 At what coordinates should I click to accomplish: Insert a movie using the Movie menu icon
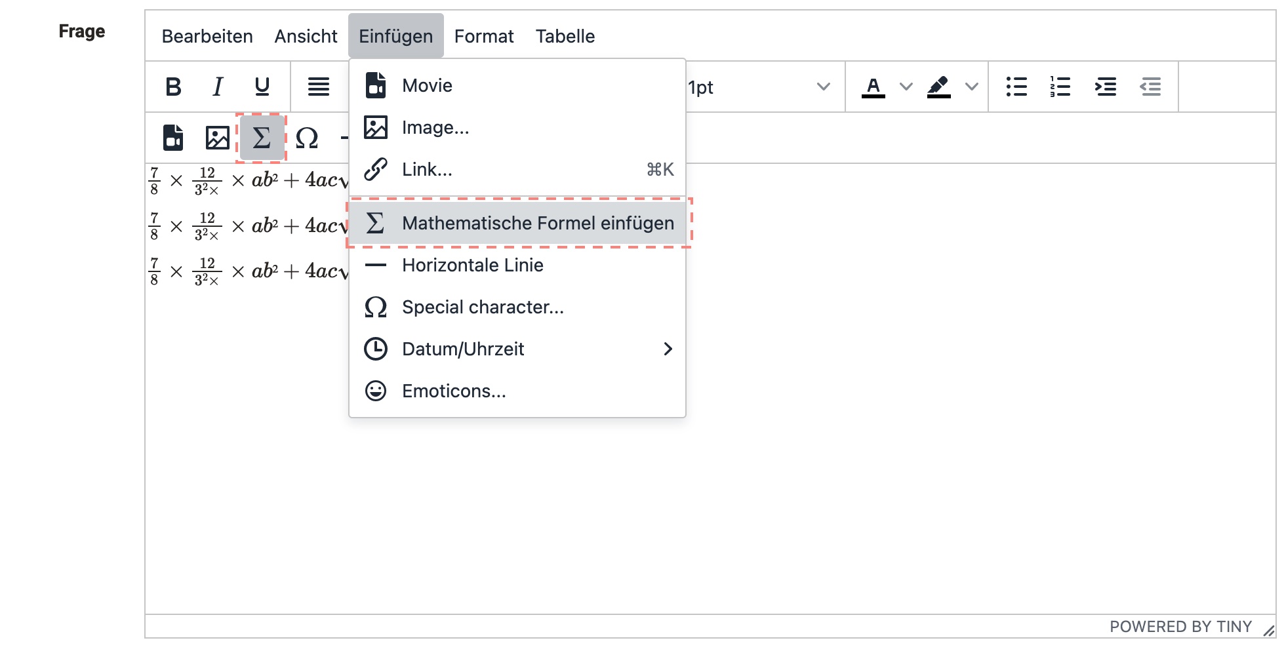tap(427, 85)
